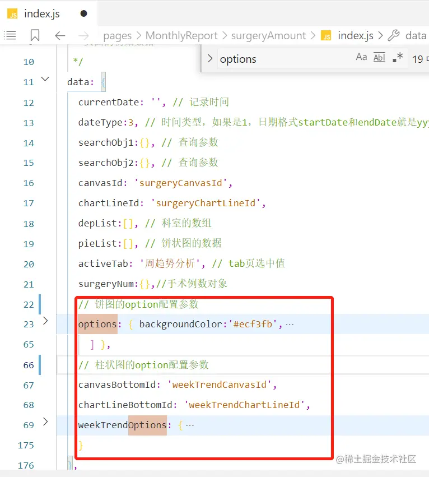The width and height of the screenshot is (429, 477).
Task: Collapse the data block at line 11
Action: 45,79
